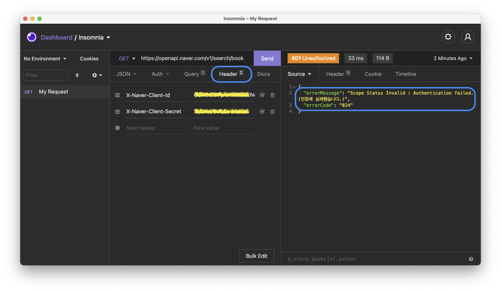Collapse the JSON fold arrow at line 1
This screenshot has width=501, height=292.
click(x=294, y=87)
